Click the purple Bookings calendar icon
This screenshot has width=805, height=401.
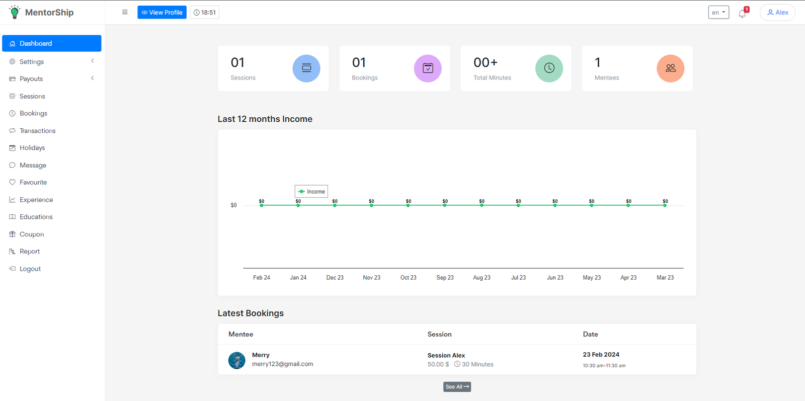coord(428,68)
